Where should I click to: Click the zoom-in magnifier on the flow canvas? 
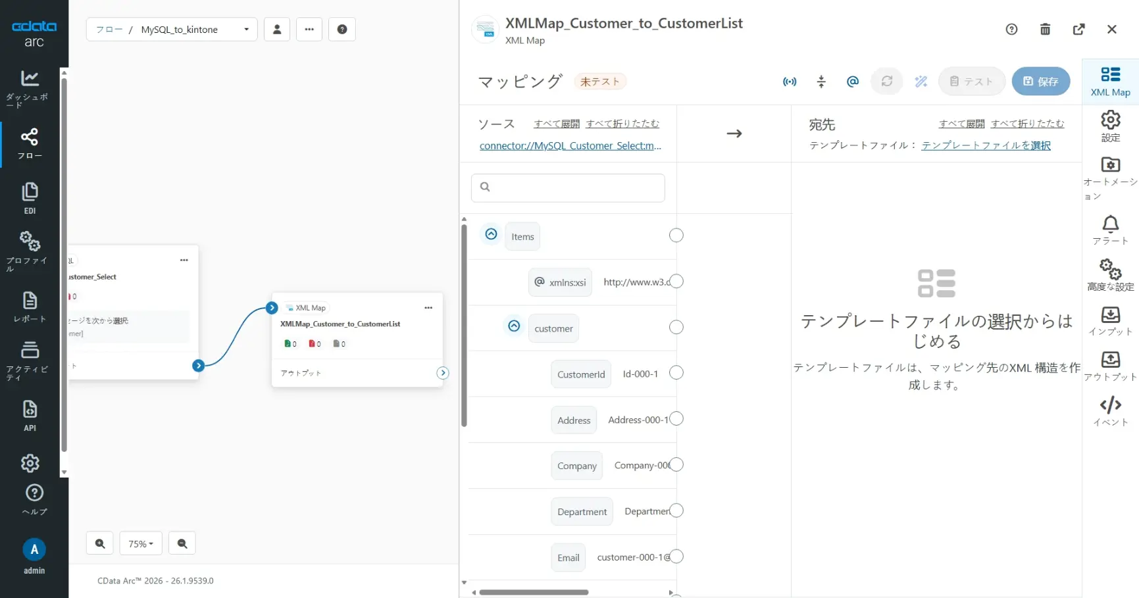tap(99, 543)
